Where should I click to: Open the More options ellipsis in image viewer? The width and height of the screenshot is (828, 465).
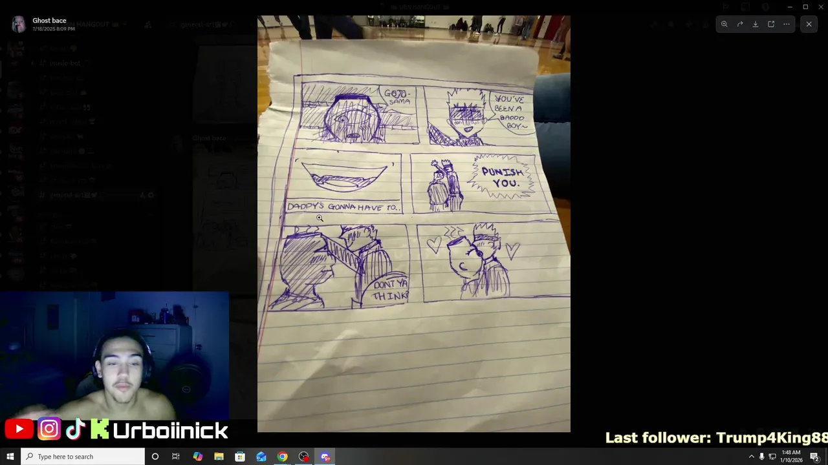[787, 24]
